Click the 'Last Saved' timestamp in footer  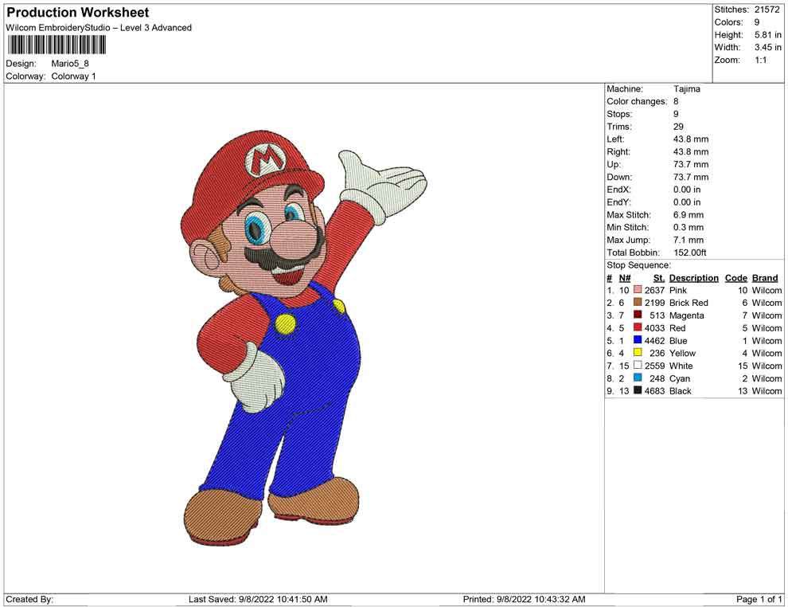pos(258,599)
